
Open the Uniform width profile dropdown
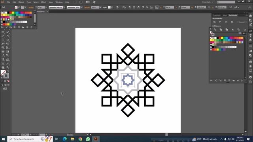[x=64, y=7]
